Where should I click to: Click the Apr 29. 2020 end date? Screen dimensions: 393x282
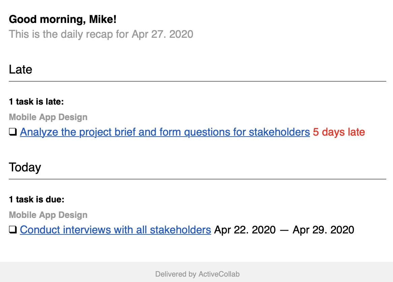[x=323, y=230]
